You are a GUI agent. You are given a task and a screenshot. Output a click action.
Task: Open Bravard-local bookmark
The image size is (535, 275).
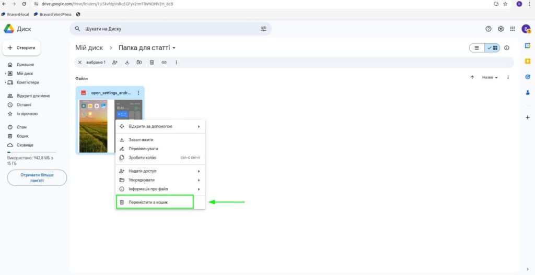15,14
